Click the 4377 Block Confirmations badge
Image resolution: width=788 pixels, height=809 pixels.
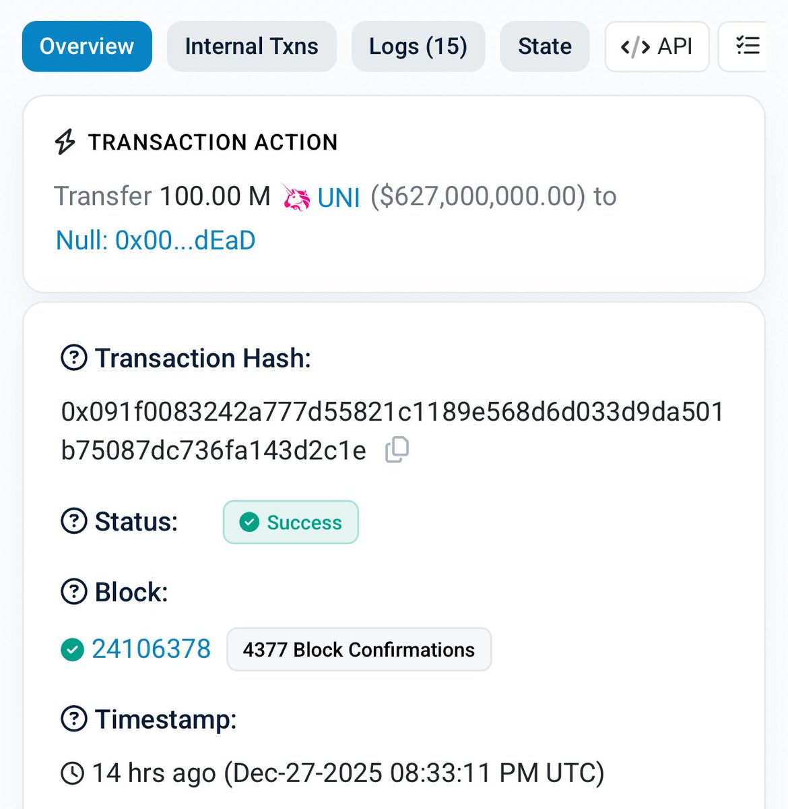click(359, 649)
